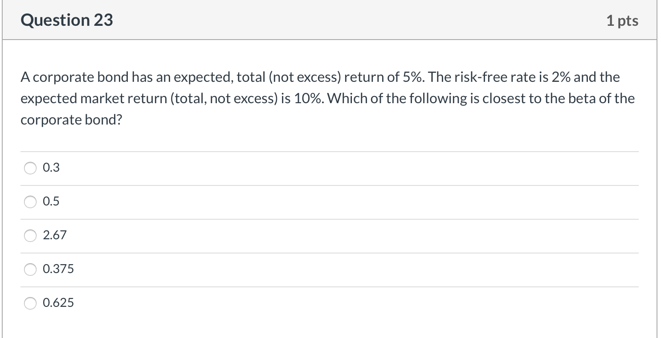The image size is (661, 338).
Task: Select the 0.5 answer option
Action: point(30,202)
